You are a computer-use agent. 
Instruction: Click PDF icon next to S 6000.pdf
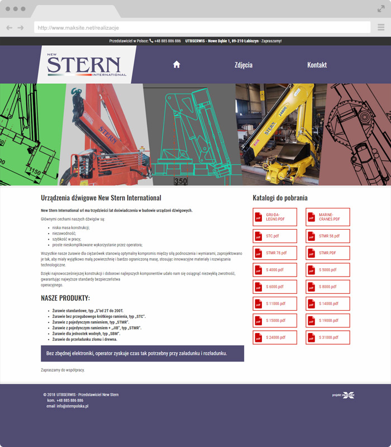[259, 287]
